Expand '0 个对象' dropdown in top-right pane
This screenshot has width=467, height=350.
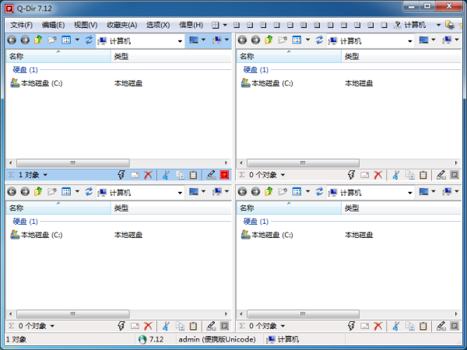pos(283,175)
